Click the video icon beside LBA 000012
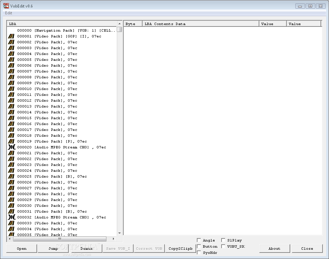 click(11, 101)
